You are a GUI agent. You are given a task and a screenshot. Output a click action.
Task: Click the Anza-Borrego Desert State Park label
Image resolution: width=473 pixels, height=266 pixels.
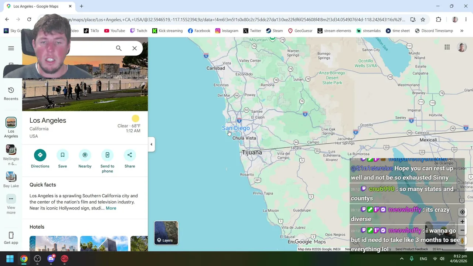tap(332, 78)
